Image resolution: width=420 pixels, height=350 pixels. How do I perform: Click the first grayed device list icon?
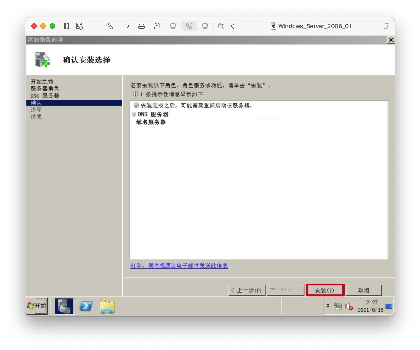(x=173, y=26)
